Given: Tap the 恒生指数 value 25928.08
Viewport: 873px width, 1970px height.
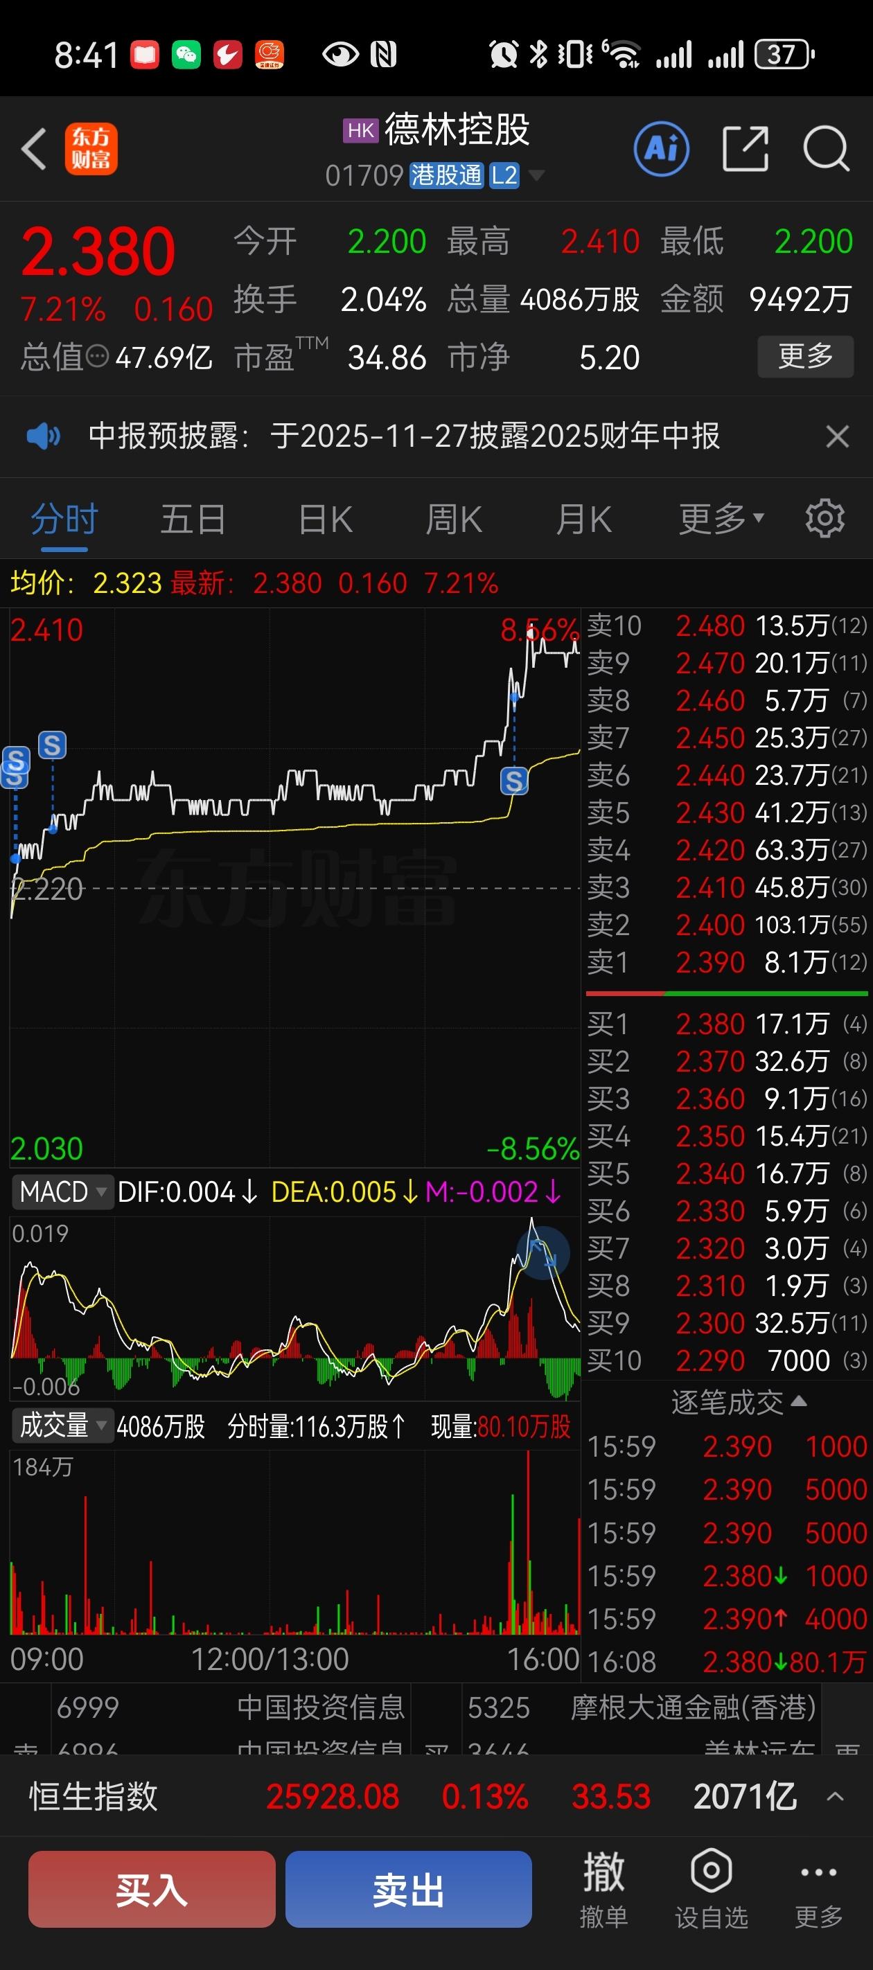Looking at the screenshot, I should click(x=333, y=1796).
